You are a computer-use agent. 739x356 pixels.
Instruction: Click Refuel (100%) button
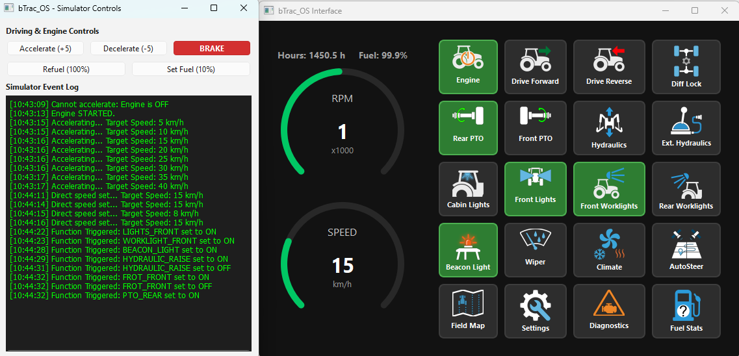(66, 70)
